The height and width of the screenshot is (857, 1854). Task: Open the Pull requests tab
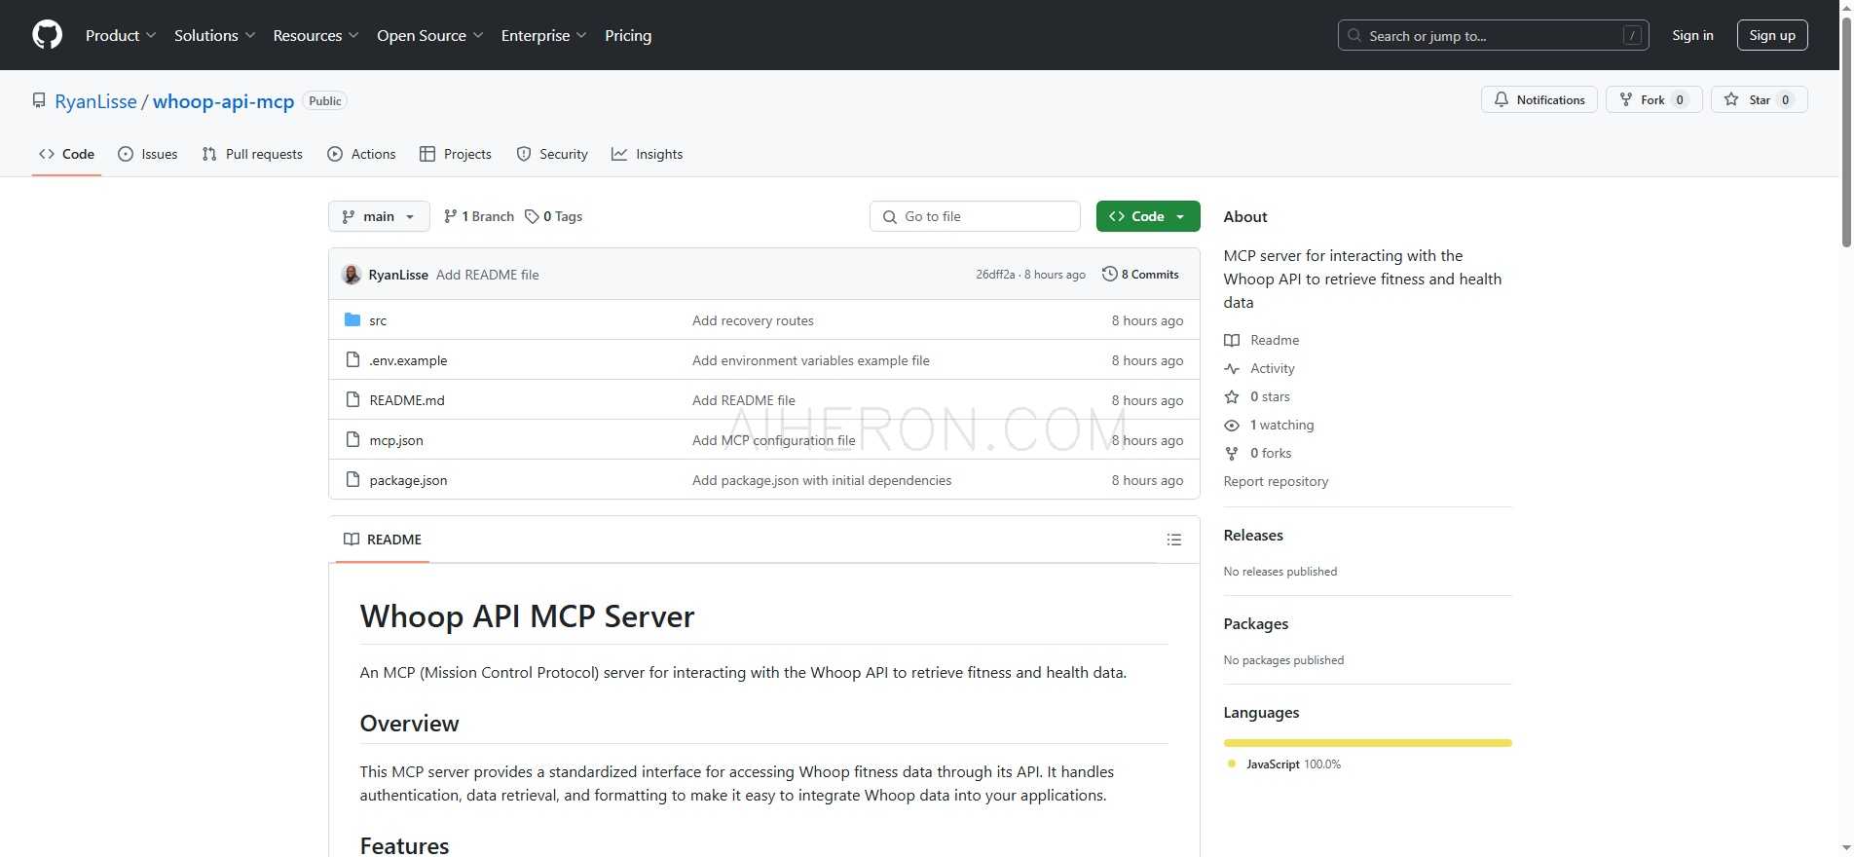tap(252, 154)
